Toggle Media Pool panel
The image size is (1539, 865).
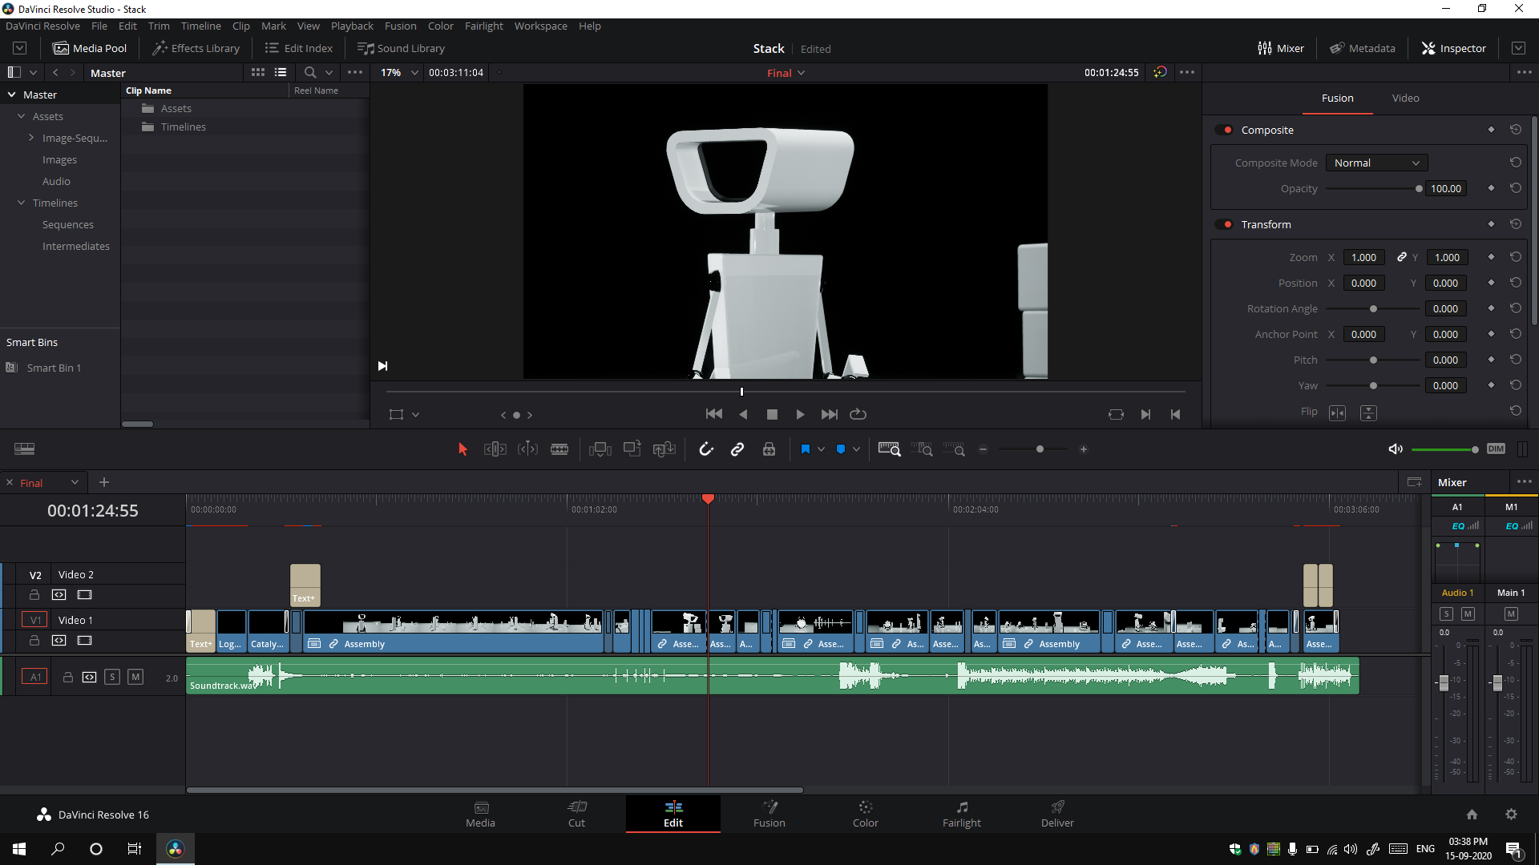(x=90, y=48)
